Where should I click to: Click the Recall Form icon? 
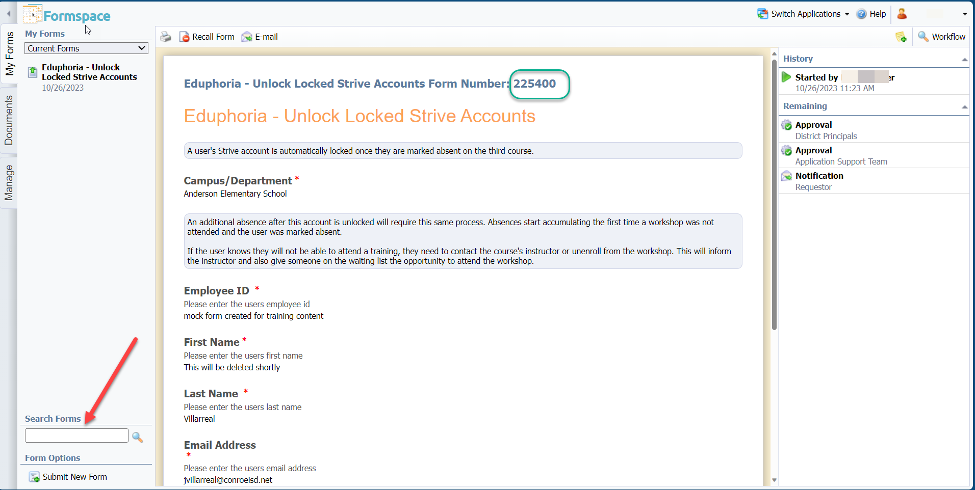coord(184,37)
